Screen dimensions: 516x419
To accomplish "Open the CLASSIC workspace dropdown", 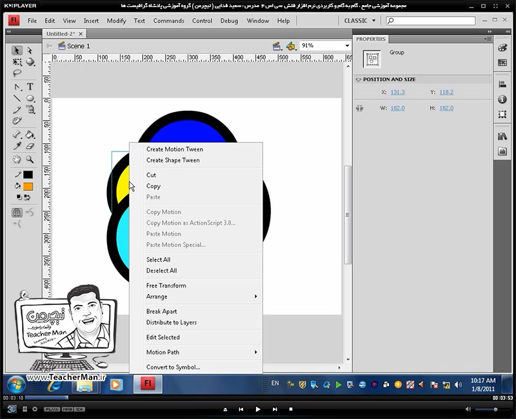I will pyautogui.click(x=360, y=21).
